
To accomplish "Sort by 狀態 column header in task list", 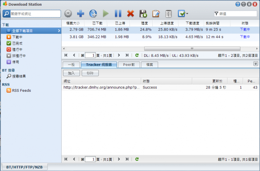I will (245, 23).
